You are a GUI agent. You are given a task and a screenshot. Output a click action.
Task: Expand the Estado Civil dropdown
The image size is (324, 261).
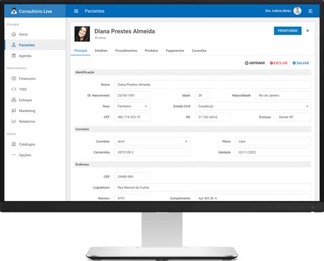[253, 106]
